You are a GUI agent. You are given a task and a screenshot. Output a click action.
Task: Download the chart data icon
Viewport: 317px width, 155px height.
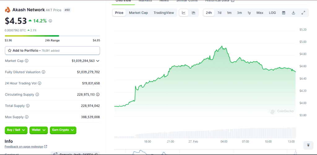pyautogui.click(x=293, y=13)
